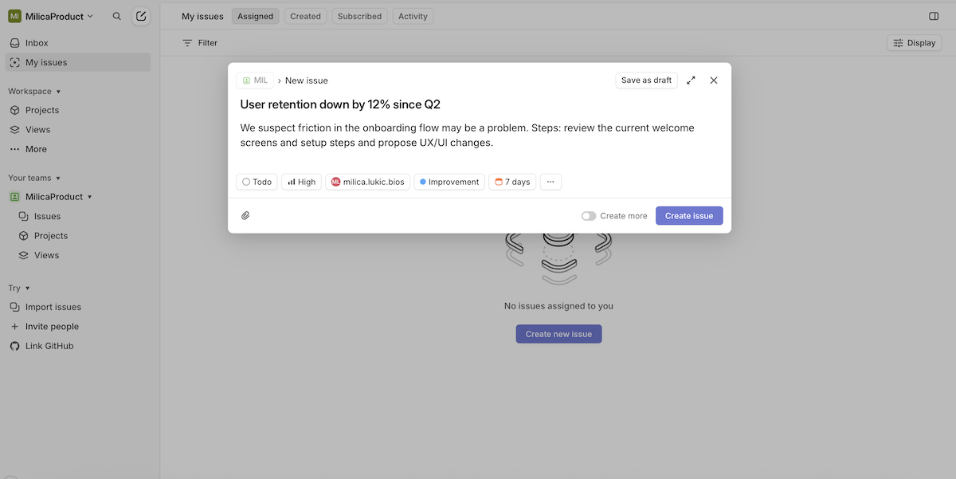This screenshot has width=956, height=479.
Task: Expand the new issue dialog to fullscreen
Action: (x=691, y=80)
